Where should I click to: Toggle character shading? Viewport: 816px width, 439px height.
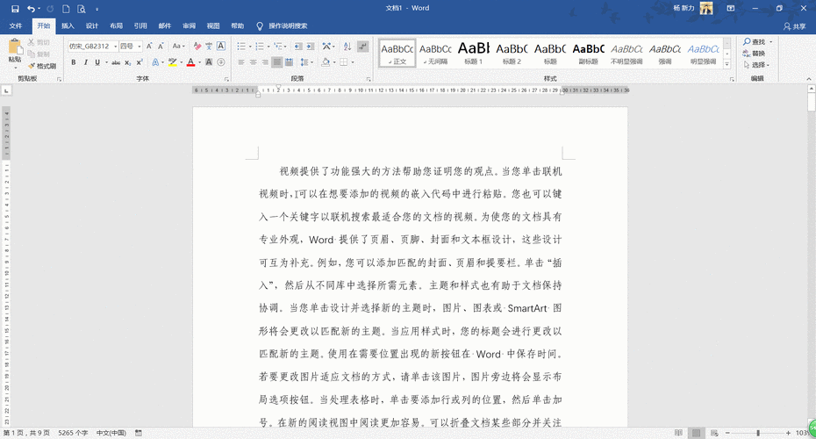point(209,62)
